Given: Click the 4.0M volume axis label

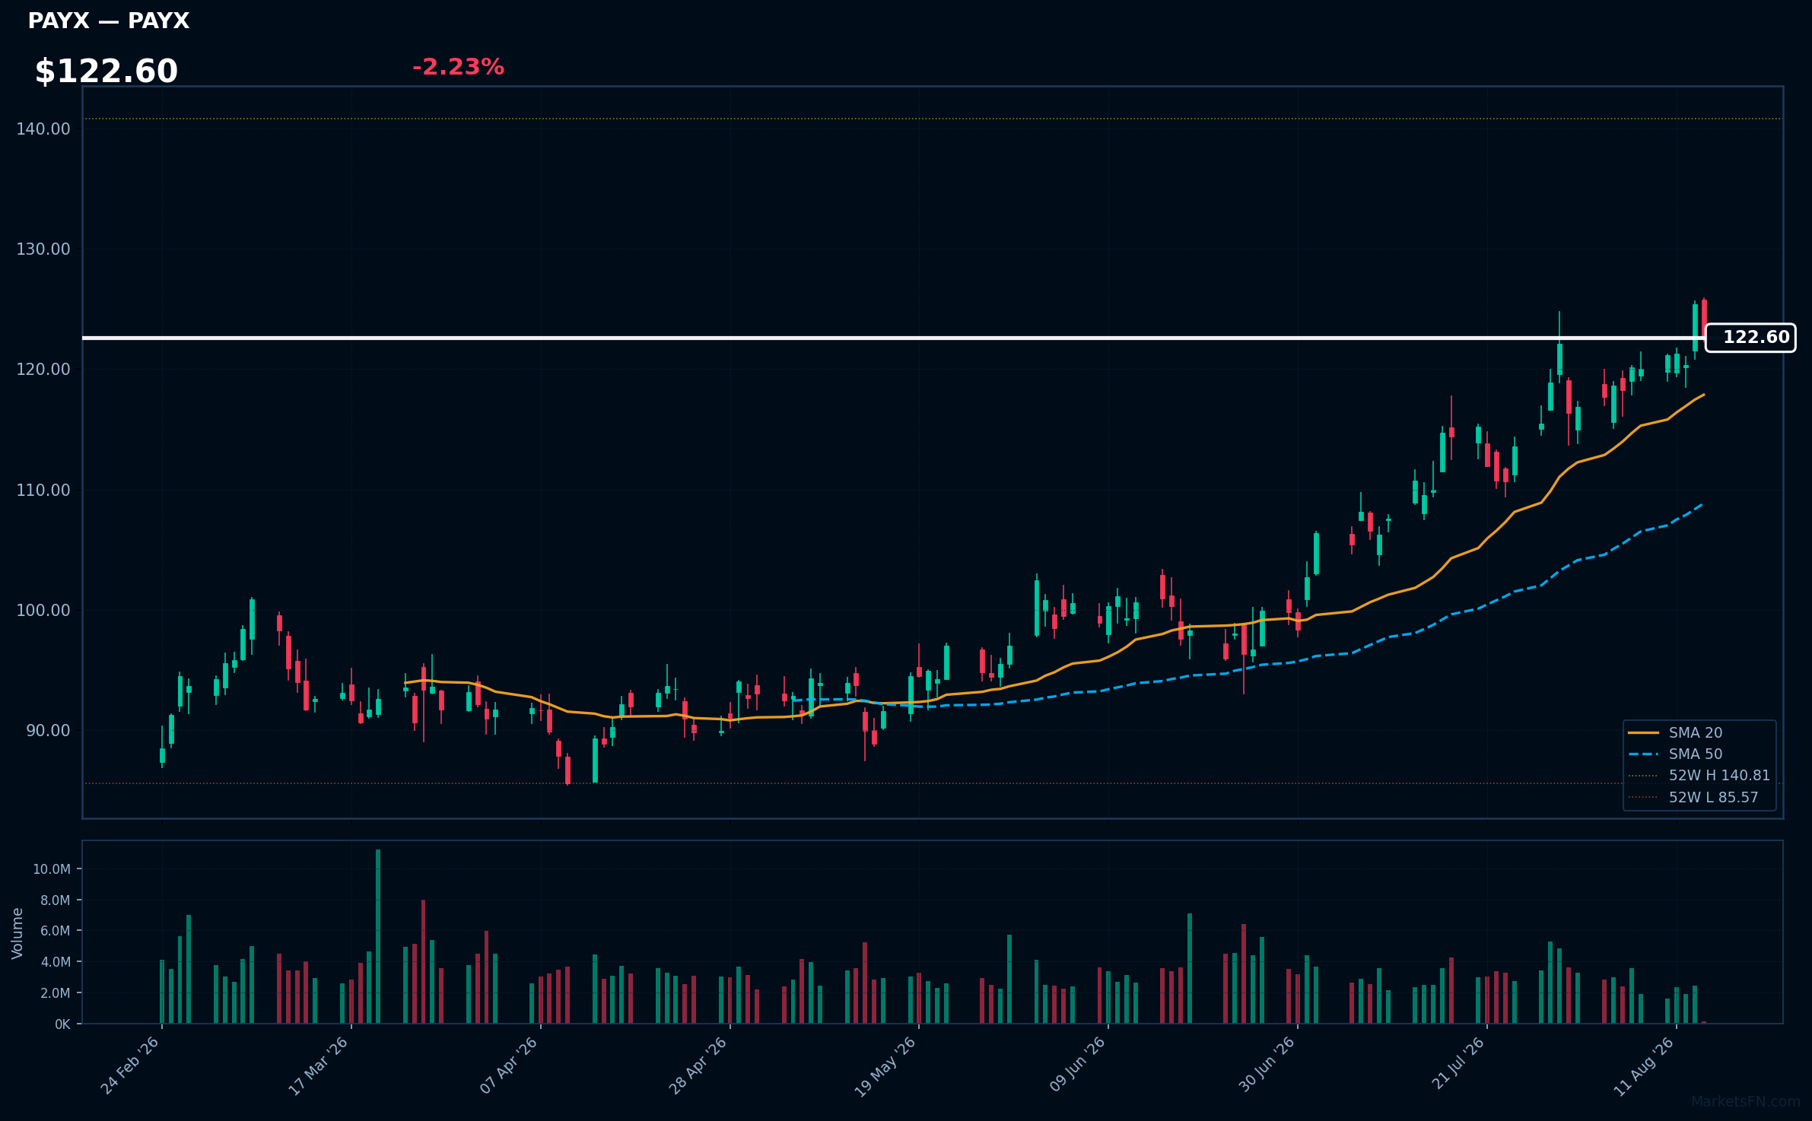Looking at the screenshot, I should tap(56, 962).
